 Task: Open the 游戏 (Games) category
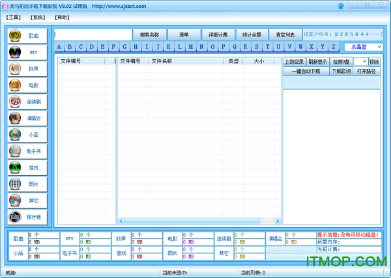pyautogui.click(x=26, y=167)
